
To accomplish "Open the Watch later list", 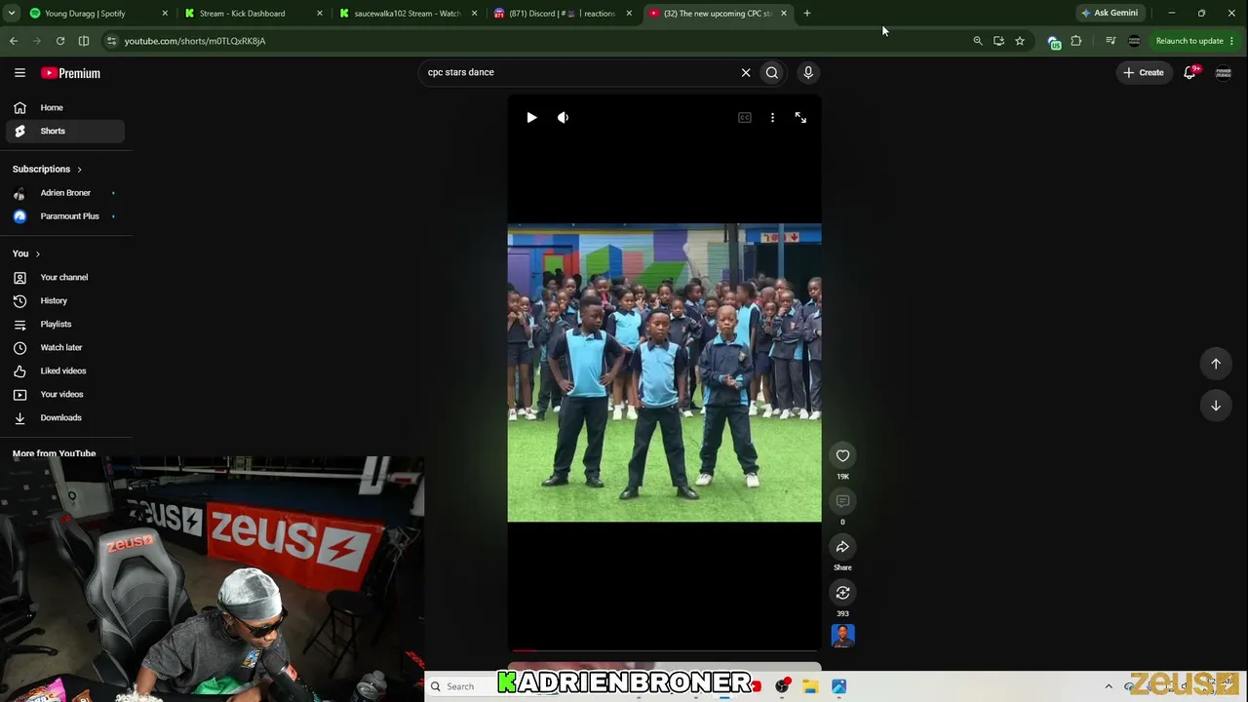I will tap(64, 347).
